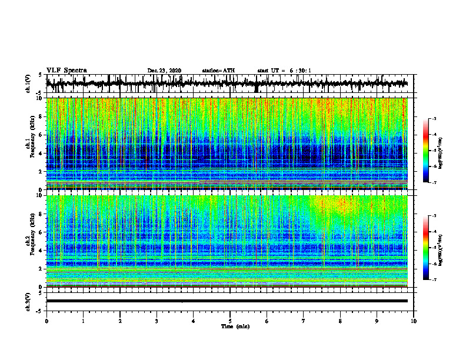
Task: Click the "VLF Spectra" plot title
Action: (x=66, y=71)
